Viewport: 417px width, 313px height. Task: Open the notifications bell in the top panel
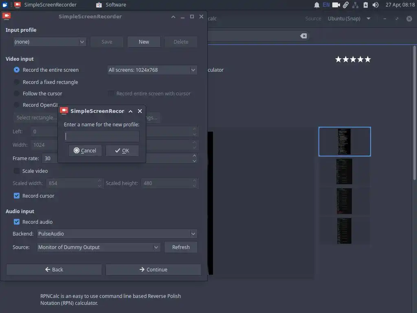(316, 5)
